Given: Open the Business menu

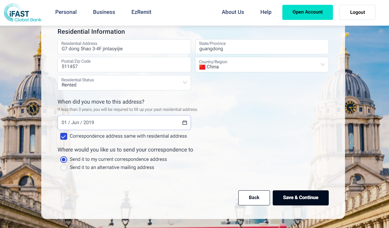Looking at the screenshot, I should click(104, 12).
